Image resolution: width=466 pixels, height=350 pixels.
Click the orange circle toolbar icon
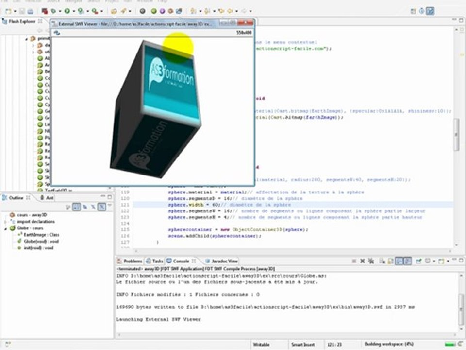click(170, 11)
